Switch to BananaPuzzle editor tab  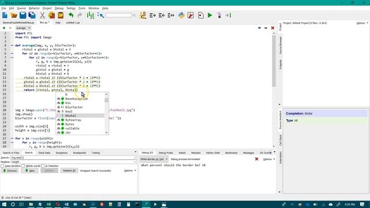tap(18, 23)
